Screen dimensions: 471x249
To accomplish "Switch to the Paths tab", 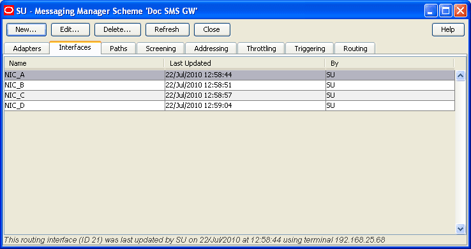I will [119, 49].
